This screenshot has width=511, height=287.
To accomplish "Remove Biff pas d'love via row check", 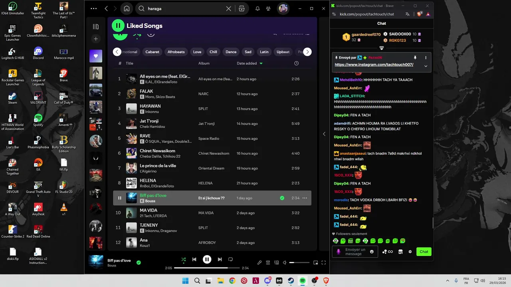I will (x=282, y=198).
